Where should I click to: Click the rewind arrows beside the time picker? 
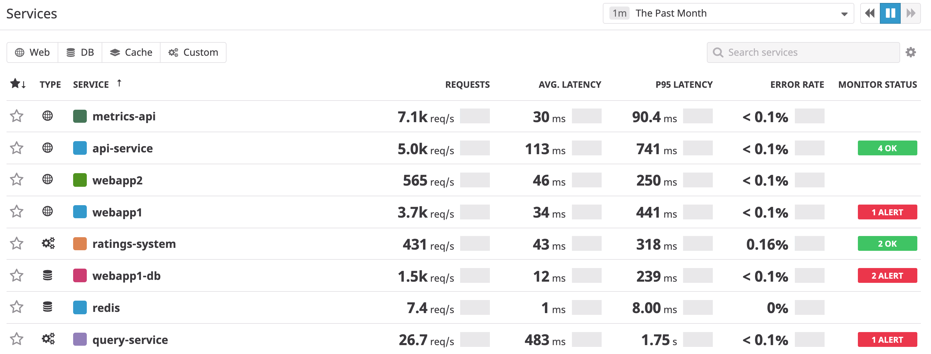[869, 13]
